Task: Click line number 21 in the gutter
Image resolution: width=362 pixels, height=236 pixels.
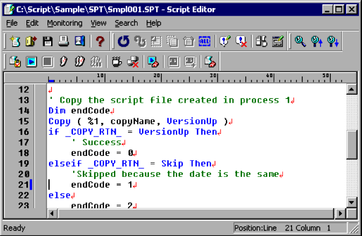Action: point(24,184)
